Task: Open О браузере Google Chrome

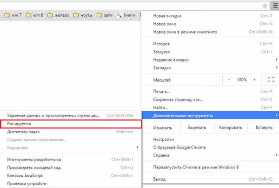Action: click(210, 147)
